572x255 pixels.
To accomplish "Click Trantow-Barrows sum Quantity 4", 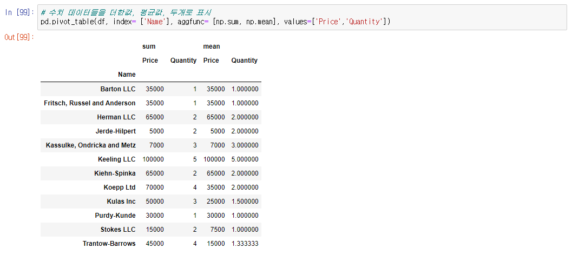I will (x=195, y=244).
